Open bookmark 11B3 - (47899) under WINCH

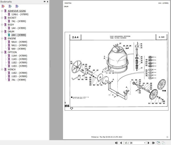19,76
